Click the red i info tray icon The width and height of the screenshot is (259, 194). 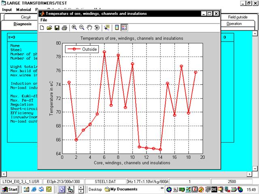tap(195, 190)
